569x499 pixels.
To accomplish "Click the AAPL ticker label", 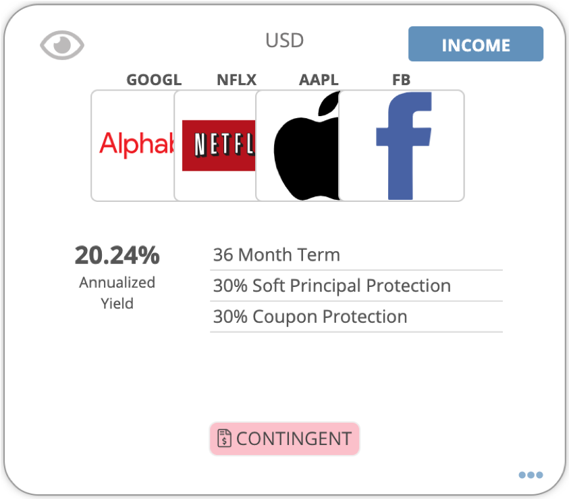I will (x=319, y=80).
